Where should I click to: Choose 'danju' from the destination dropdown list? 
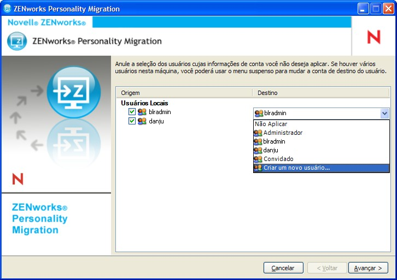[322, 150]
